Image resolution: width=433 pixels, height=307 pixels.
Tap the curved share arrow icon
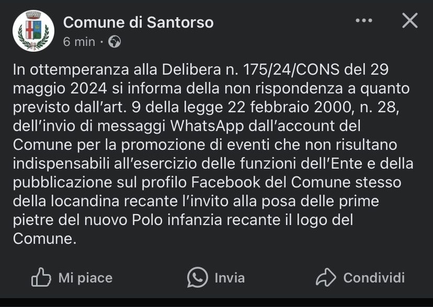click(x=326, y=277)
